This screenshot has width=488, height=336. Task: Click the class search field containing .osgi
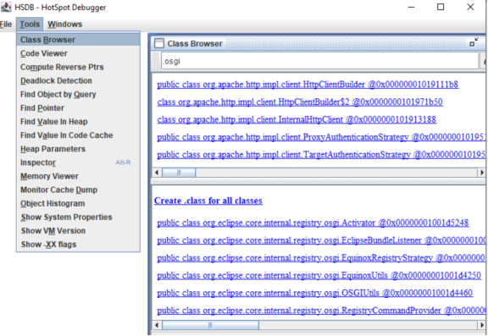click(319, 61)
